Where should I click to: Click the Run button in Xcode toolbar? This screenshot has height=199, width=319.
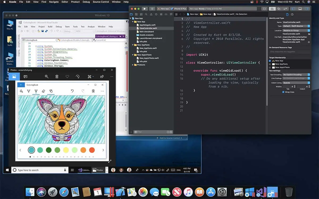click(144, 8)
